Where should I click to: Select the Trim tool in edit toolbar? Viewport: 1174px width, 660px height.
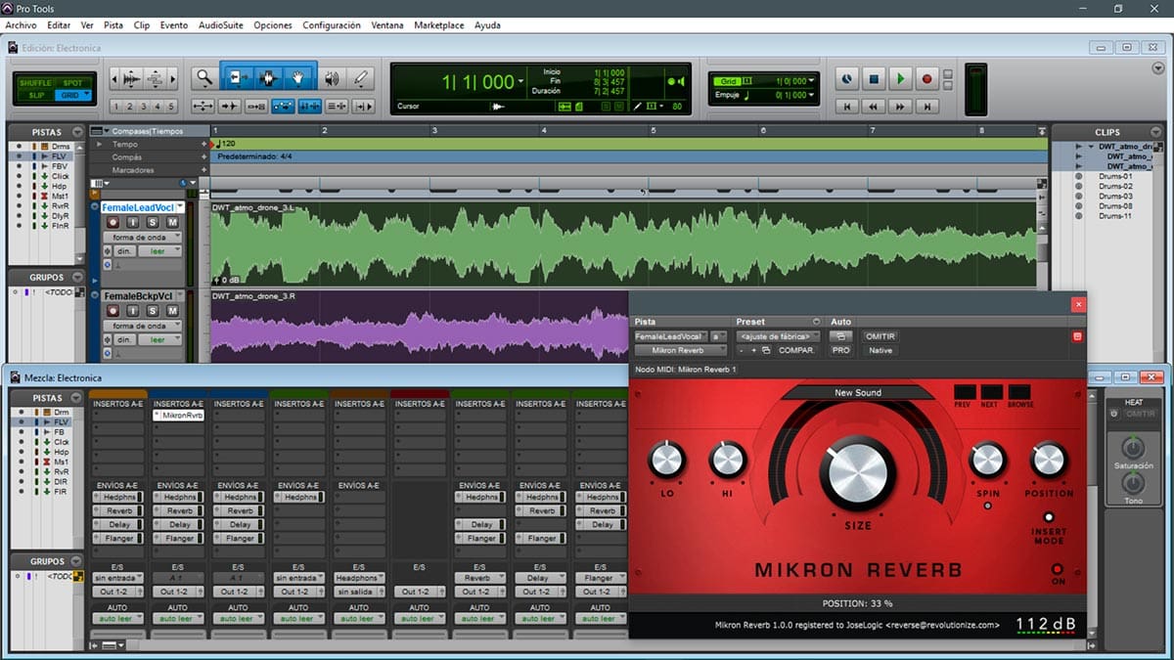[238, 78]
